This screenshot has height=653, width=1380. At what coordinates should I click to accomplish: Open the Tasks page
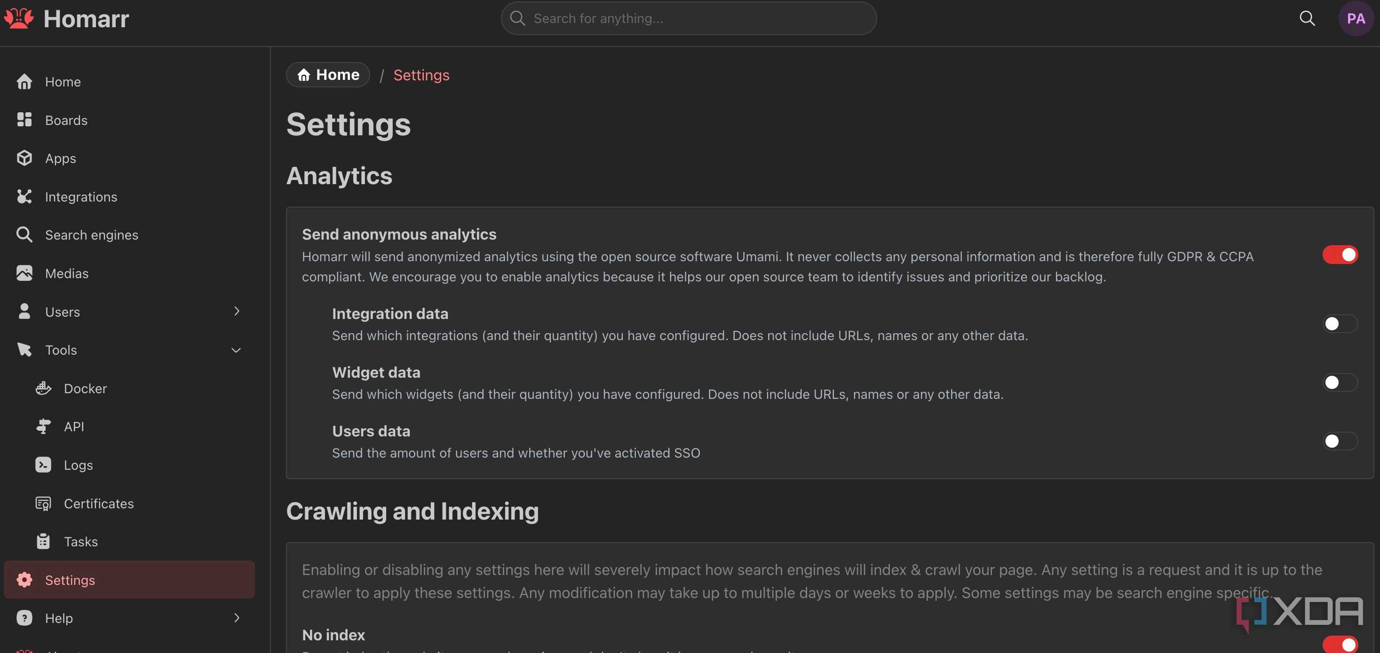[138, 542]
